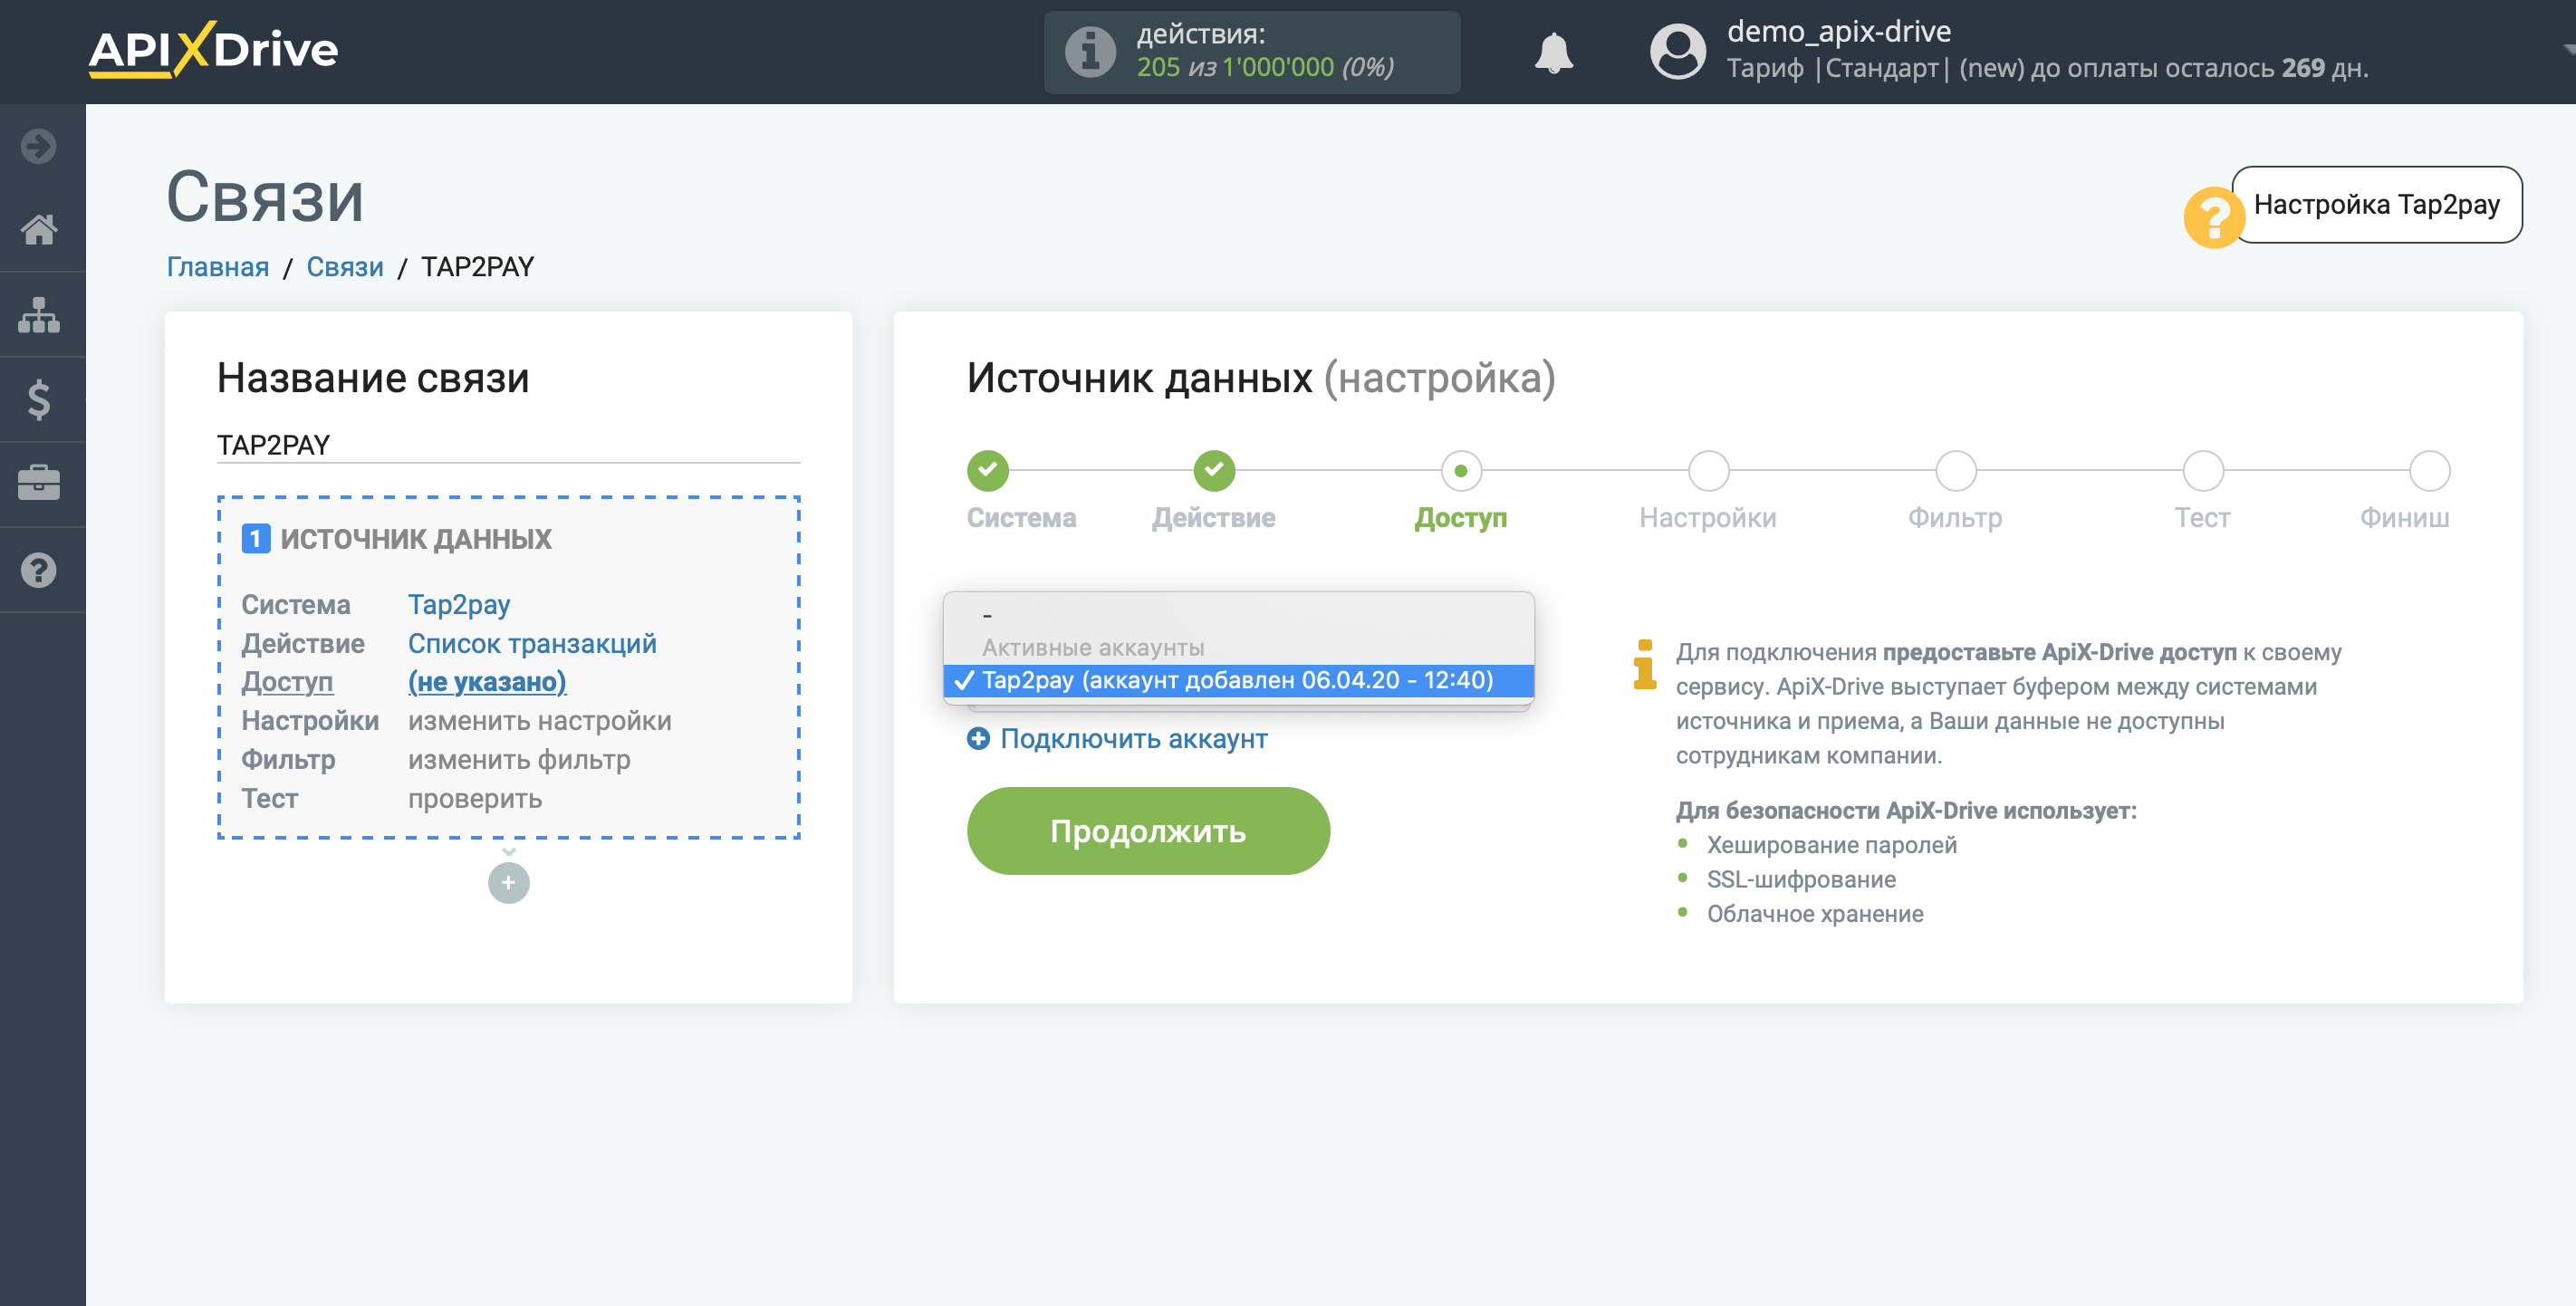Click Доступ label in source block

coord(287,682)
